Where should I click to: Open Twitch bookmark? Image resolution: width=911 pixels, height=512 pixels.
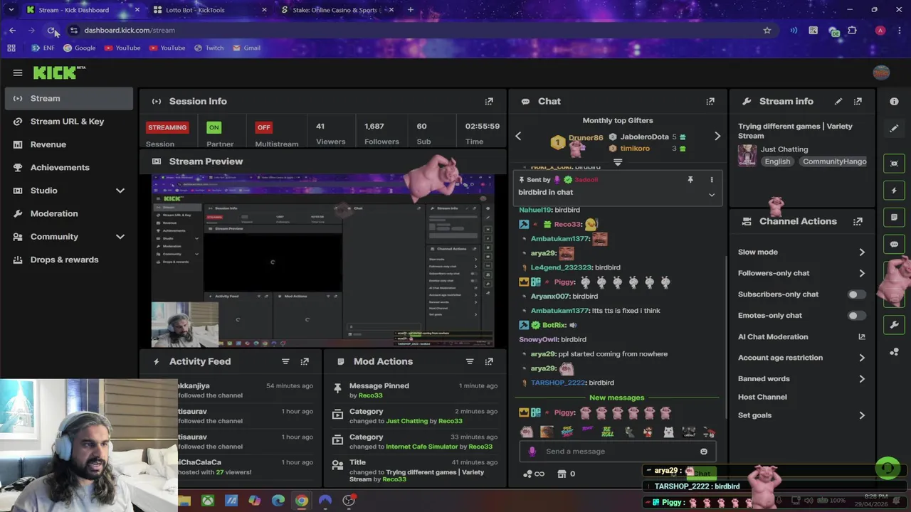(x=208, y=48)
